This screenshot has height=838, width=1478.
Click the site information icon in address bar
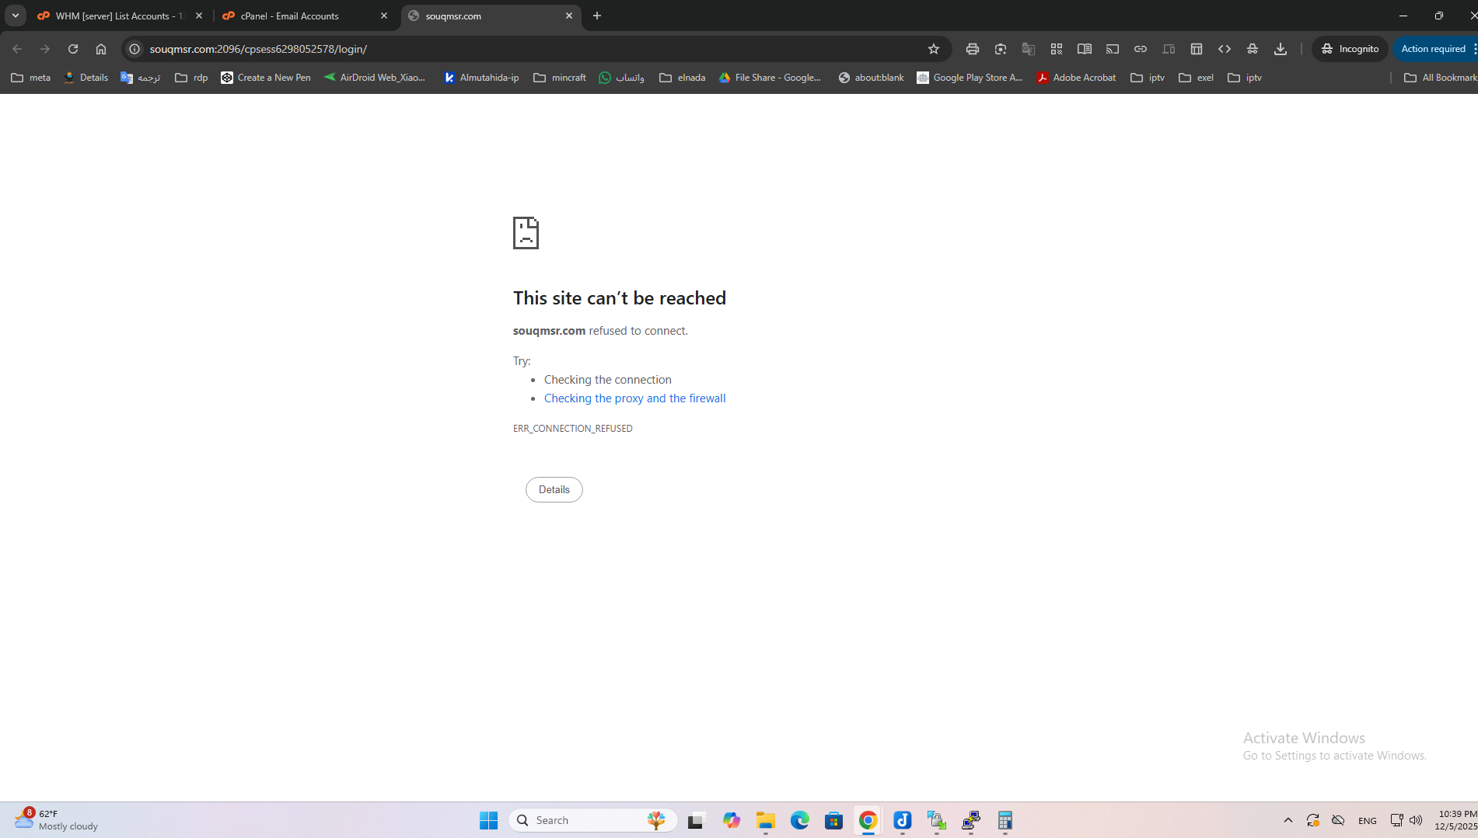(135, 49)
